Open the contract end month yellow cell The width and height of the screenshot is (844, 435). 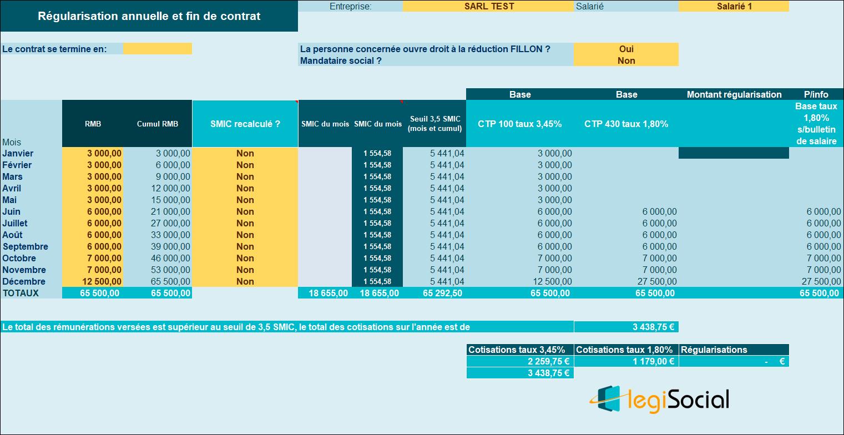[x=157, y=49]
